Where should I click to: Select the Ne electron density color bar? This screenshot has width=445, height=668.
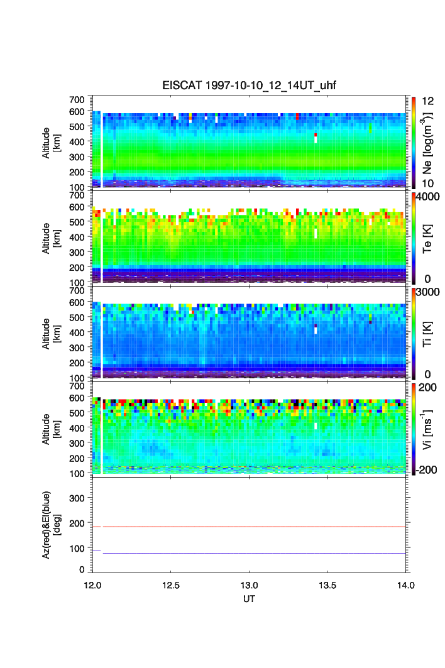click(414, 143)
